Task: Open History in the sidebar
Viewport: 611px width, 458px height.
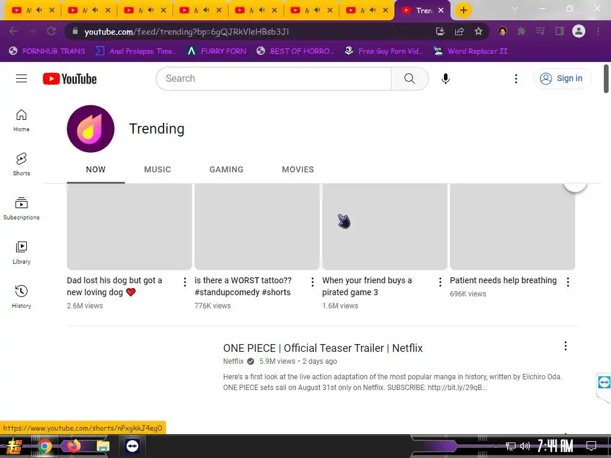Action: point(21,297)
